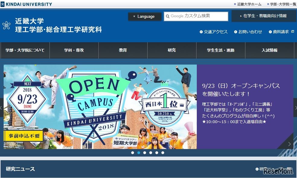The height and width of the screenshot is (178, 297).
Task: Select the fourth carousel pagination dot
Action: (151, 153)
